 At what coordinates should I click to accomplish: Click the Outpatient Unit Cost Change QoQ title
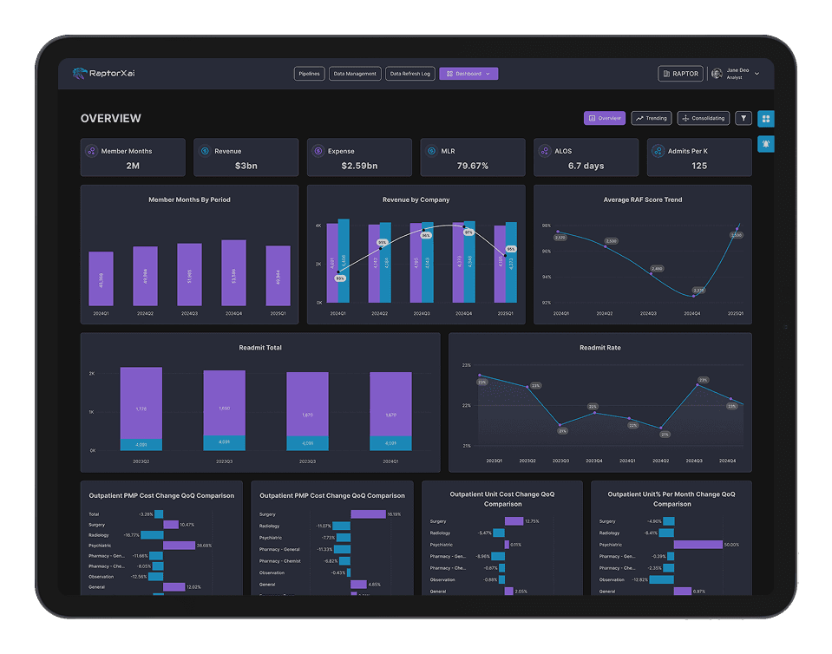pyautogui.click(x=502, y=499)
